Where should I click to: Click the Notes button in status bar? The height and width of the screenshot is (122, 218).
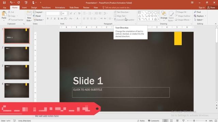pos(141,121)
